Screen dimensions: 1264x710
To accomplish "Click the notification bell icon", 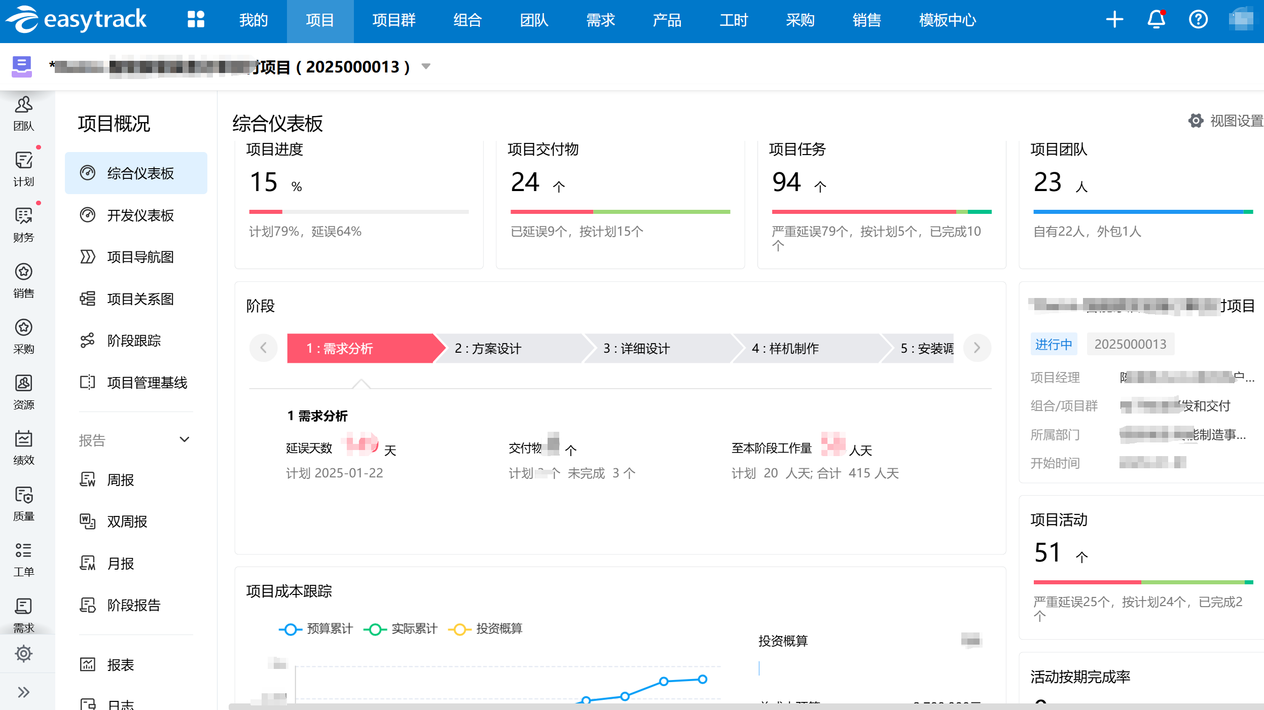I will click(1156, 20).
